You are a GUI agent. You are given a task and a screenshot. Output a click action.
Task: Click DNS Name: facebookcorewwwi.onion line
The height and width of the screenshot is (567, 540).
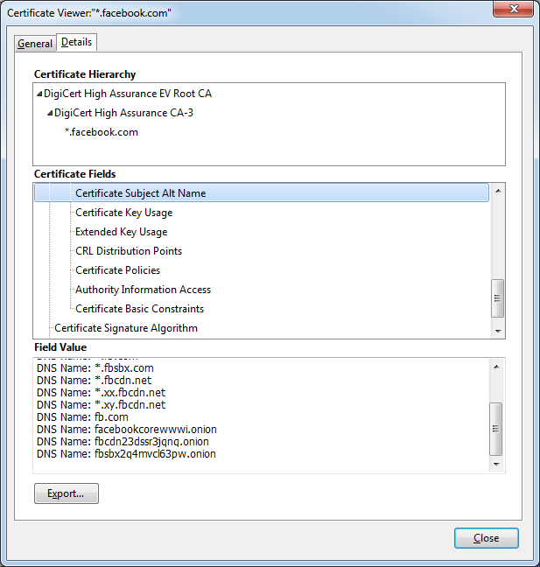(127, 430)
